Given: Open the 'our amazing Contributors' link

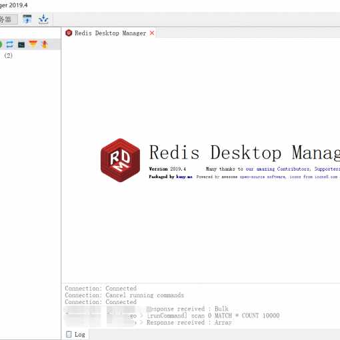Looking at the screenshot, I should (x=277, y=169).
